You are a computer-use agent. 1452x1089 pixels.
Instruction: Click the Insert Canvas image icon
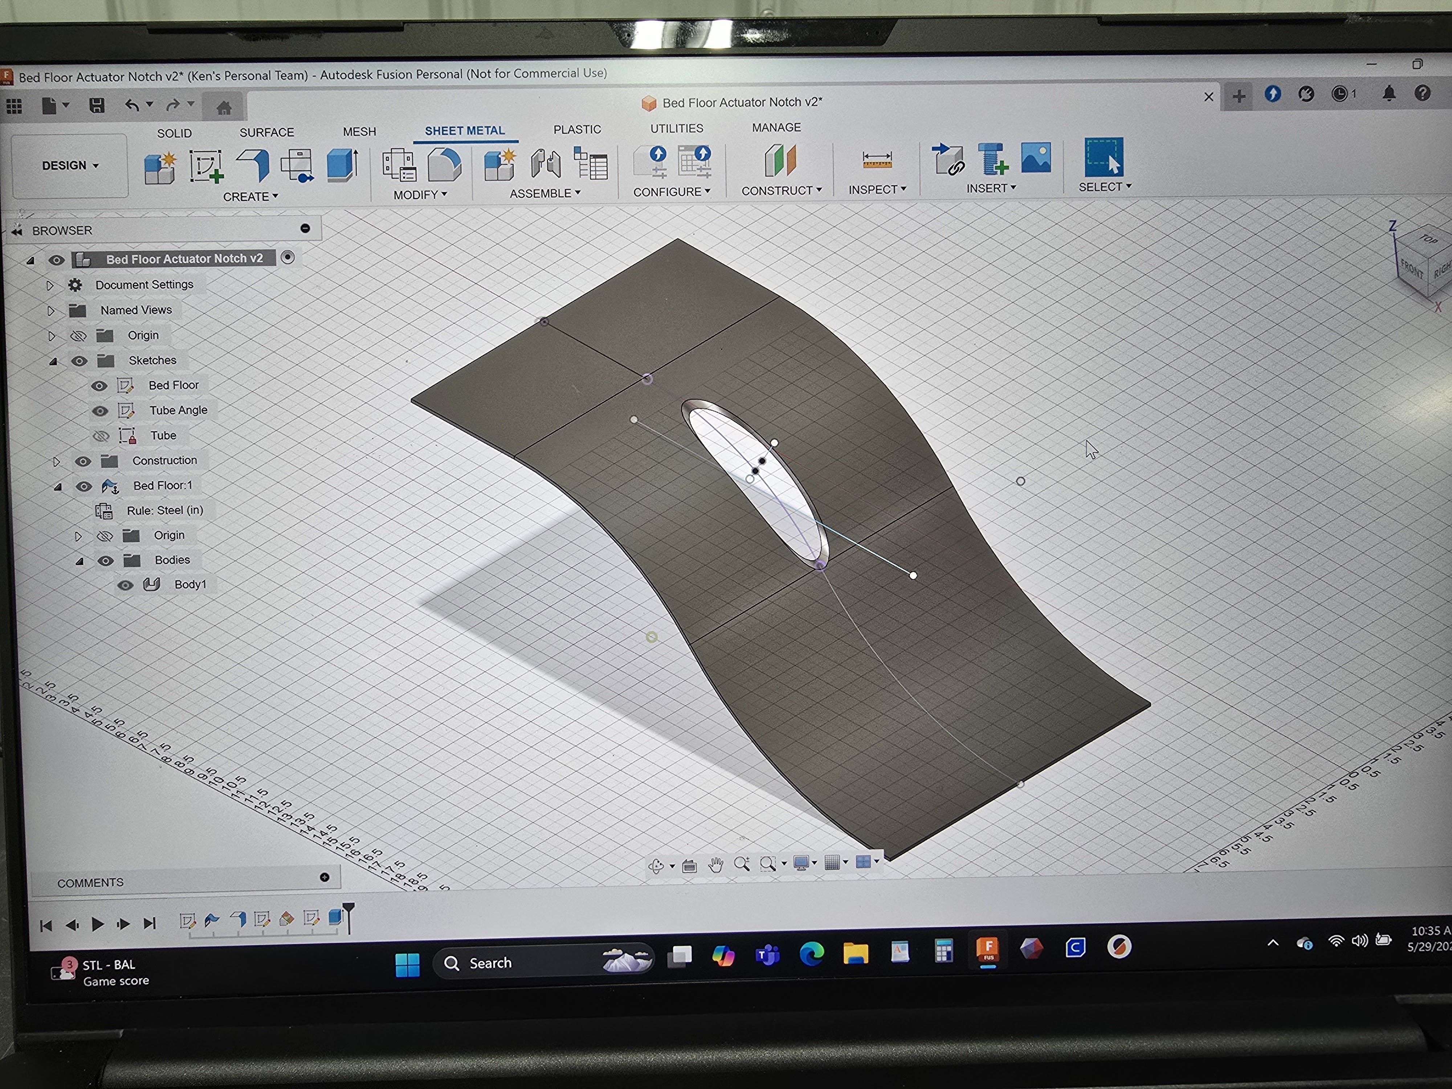pos(1036,158)
